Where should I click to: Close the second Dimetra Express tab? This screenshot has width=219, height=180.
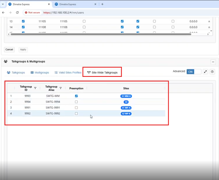95,4
